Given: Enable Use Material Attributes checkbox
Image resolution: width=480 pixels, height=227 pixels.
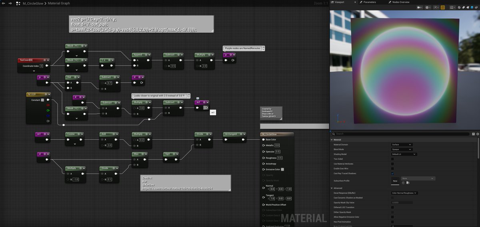Looking at the screenshot, I should click(x=392, y=164).
